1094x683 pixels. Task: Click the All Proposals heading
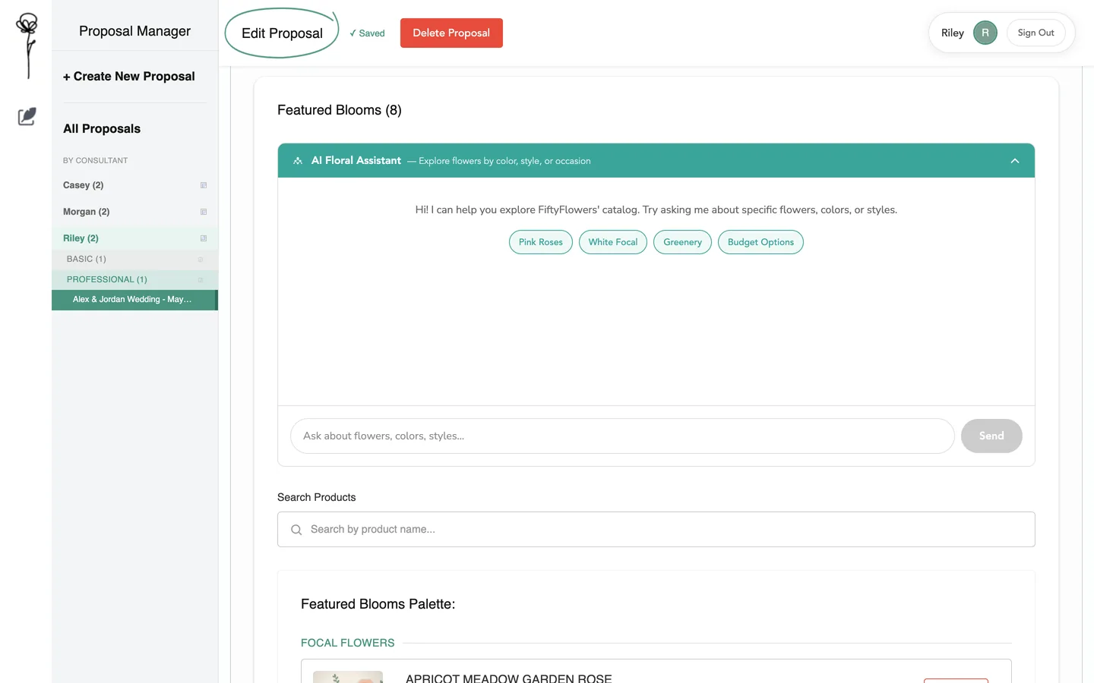click(102, 129)
